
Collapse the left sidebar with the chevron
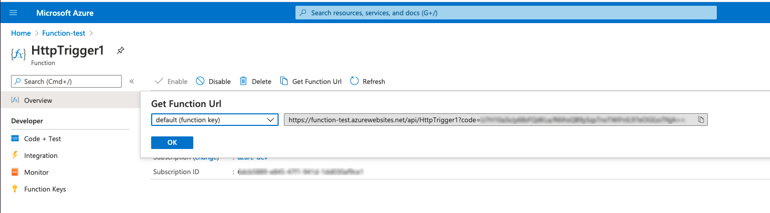click(132, 81)
